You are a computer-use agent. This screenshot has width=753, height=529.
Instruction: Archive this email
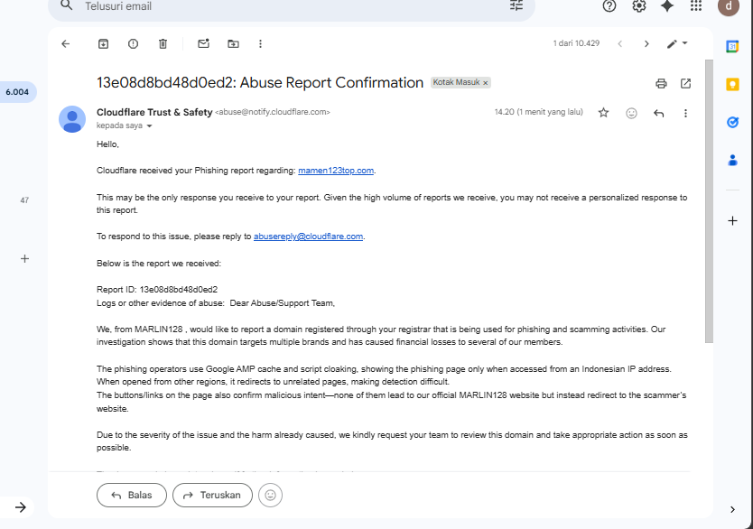103,43
